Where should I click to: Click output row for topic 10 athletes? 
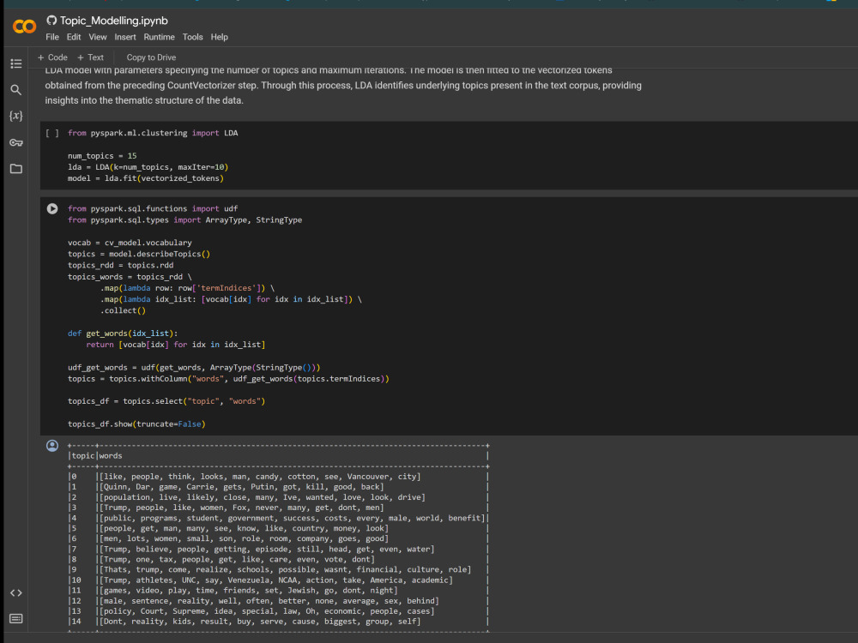(278, 580)
